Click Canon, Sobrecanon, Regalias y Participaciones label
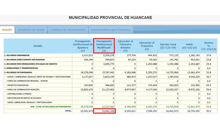The image size is (220, 129). click(29, 102)
